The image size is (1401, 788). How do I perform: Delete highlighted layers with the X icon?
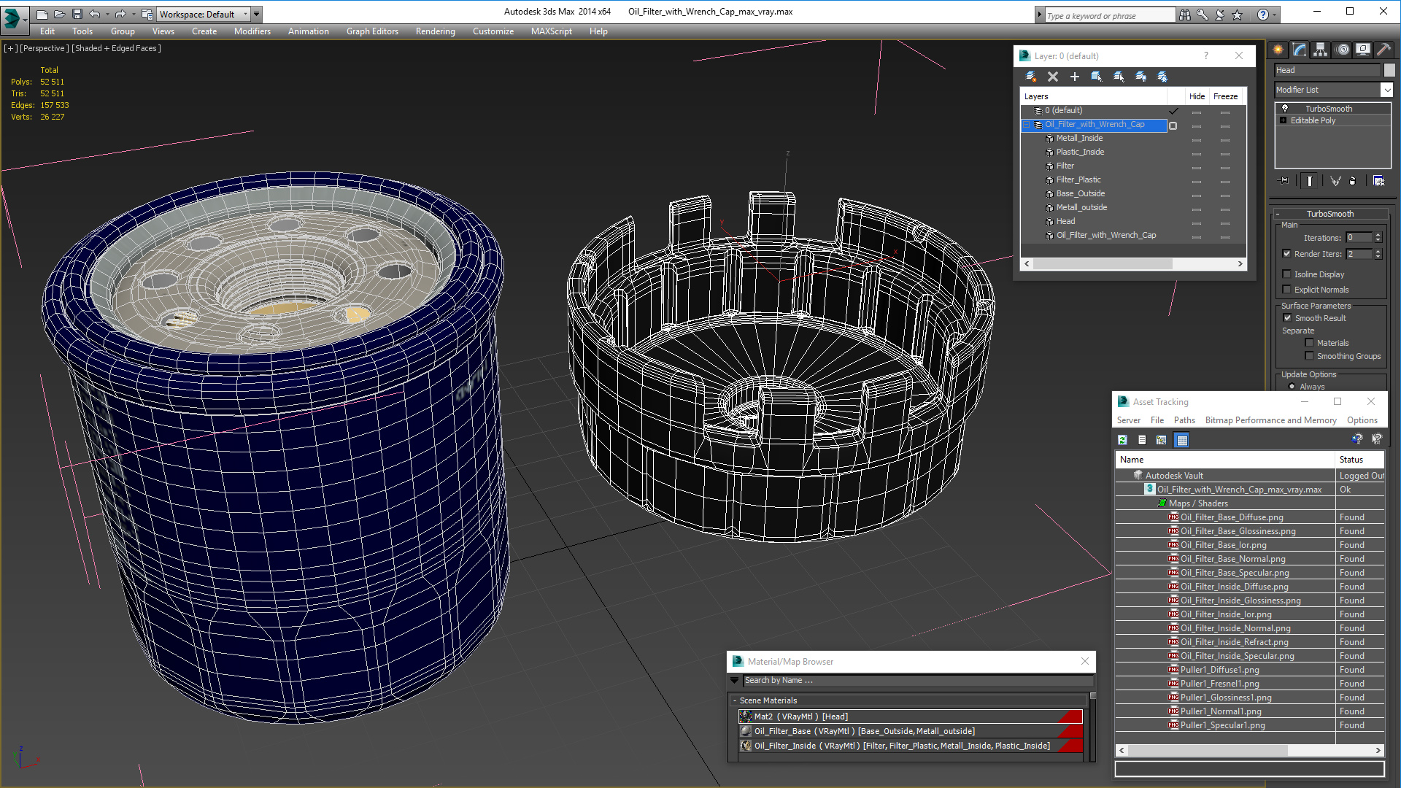click(x=1053, y=77)
